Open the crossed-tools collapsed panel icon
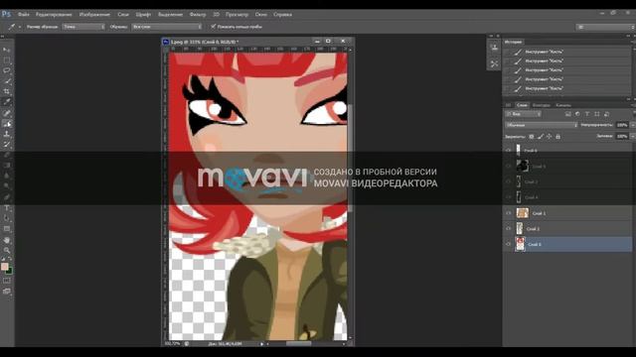The width and height of the screenshot is (636, 357). (x=494, y=63)
